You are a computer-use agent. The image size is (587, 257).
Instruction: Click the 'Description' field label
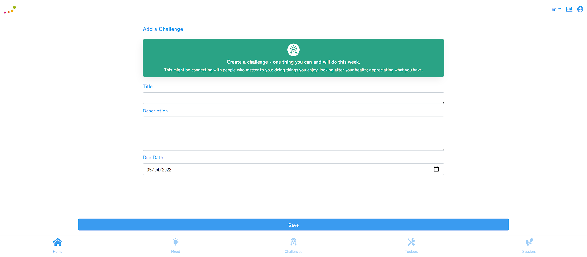[155, 111]
